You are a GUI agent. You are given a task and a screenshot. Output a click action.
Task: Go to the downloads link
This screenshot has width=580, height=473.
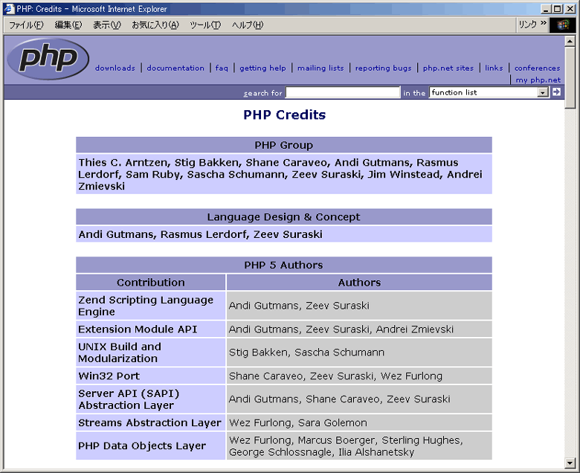tap(115, 68)
